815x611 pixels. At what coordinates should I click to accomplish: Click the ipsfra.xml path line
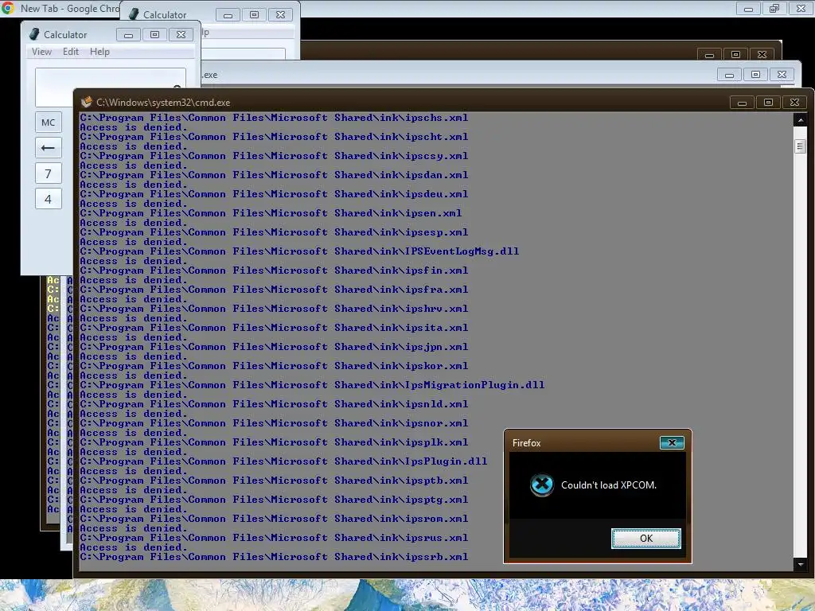[x=274, y=290]
